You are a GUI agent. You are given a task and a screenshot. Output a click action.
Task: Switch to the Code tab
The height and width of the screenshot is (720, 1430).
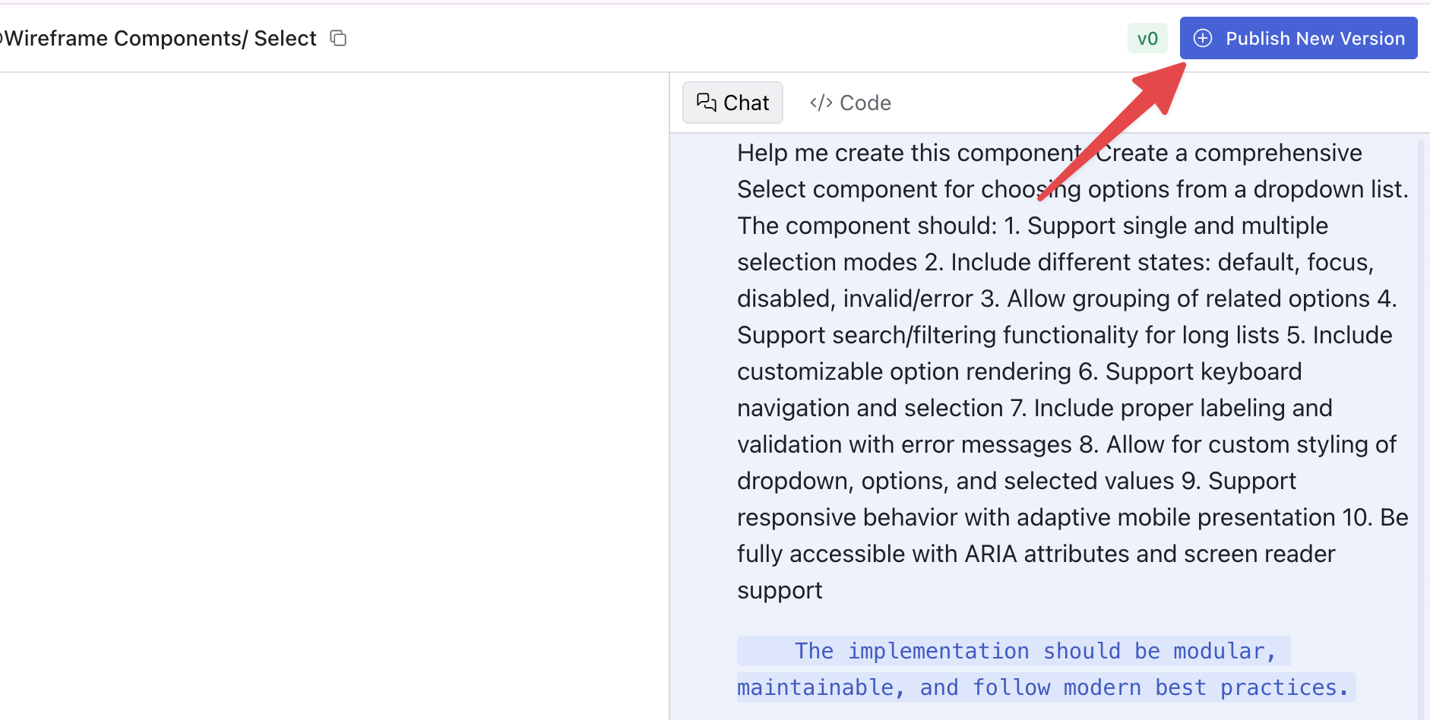coord(850,103)
